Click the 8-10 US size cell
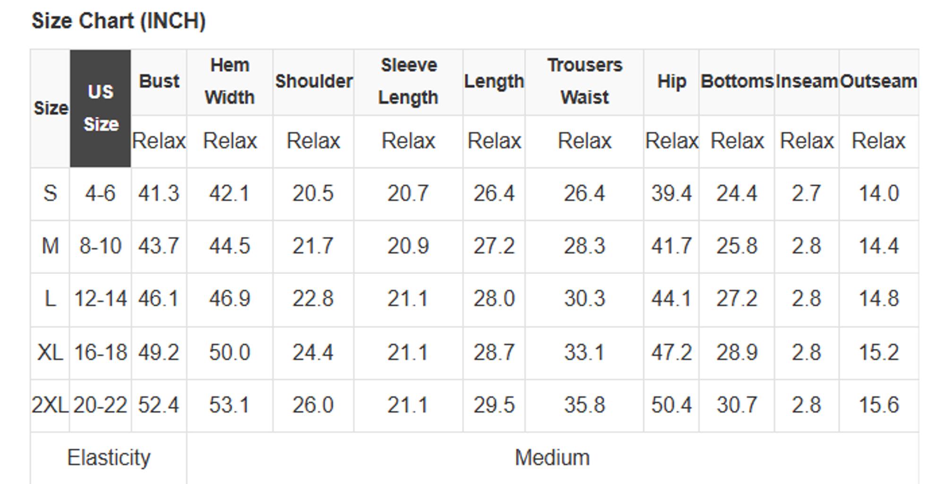Image resolution: width=945 pixels, height=484 pixels. click(100, 246)
